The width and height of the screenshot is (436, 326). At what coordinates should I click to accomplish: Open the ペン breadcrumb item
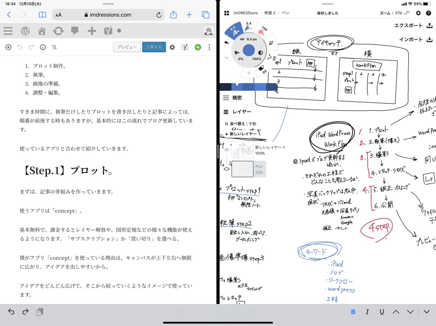286,13
